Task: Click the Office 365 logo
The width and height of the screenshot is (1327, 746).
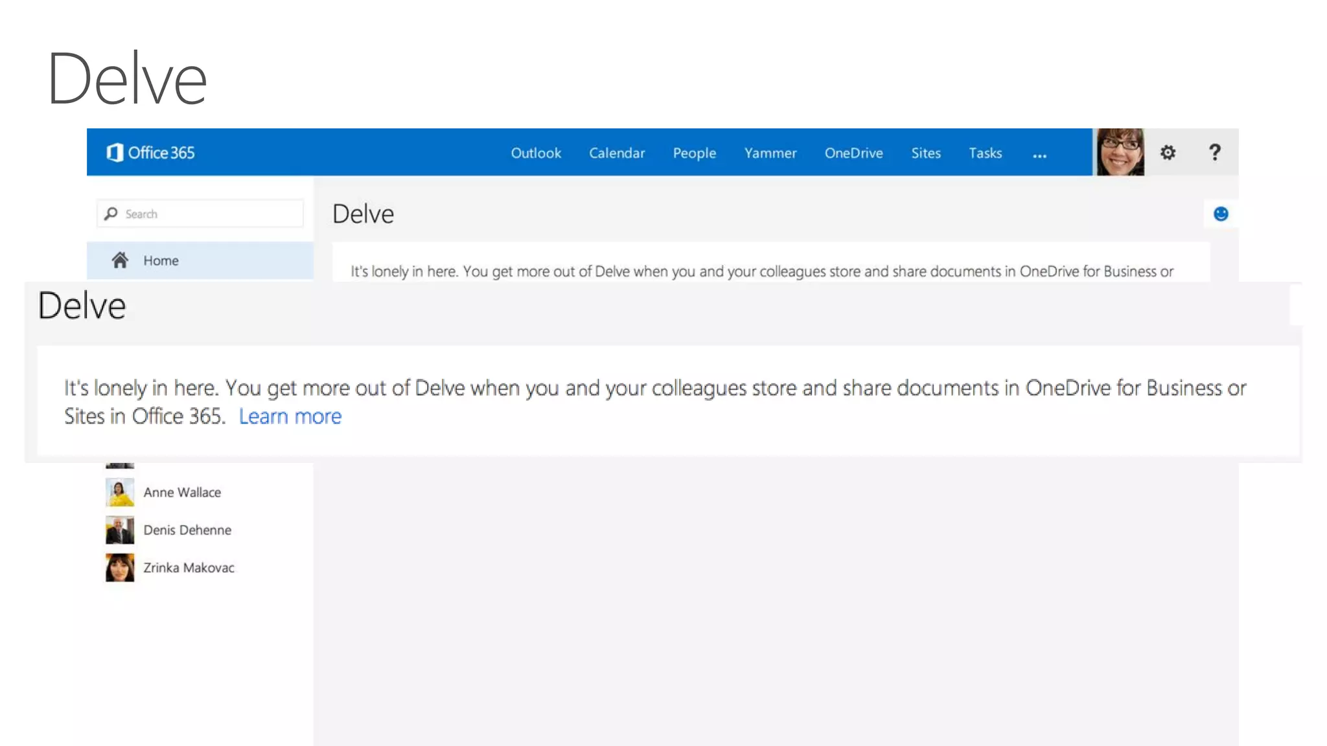Action: click(x=150, y=153)
